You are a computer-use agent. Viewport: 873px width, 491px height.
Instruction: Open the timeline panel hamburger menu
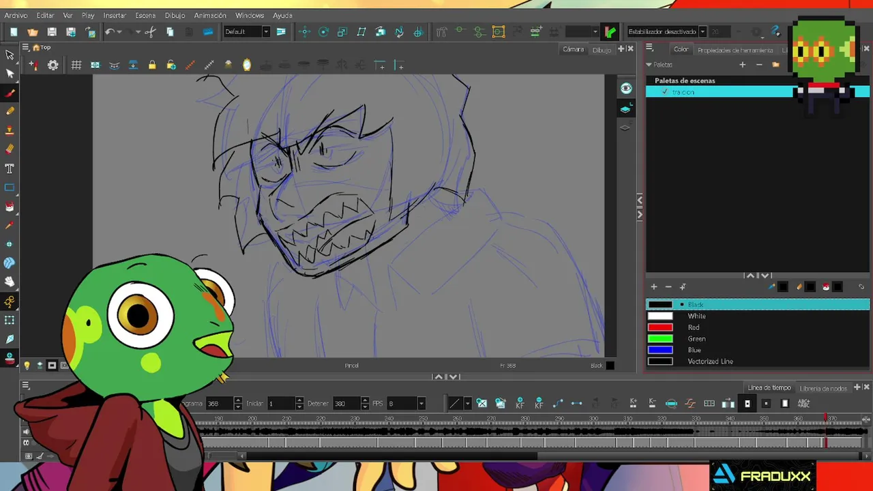(25, 386)
